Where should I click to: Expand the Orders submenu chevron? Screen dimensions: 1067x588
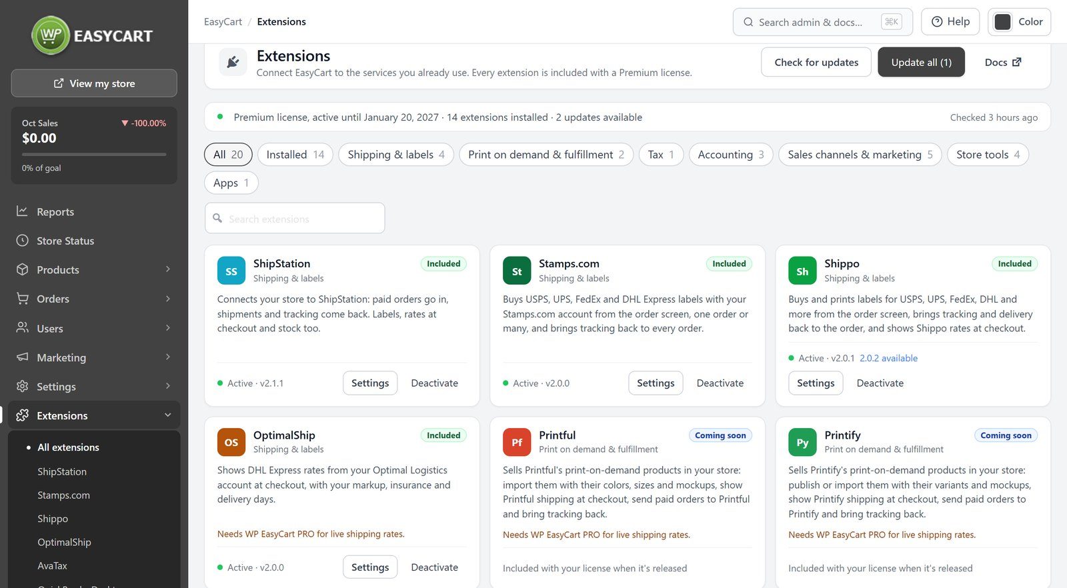pos(168,299)
